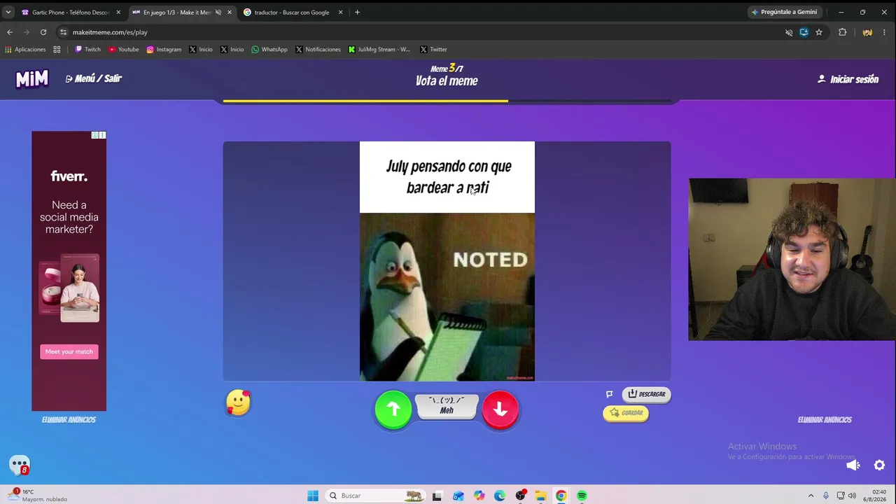Reload the current page

click(43, 32)
